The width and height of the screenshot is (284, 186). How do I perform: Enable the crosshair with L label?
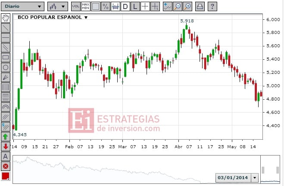(155, 6)
